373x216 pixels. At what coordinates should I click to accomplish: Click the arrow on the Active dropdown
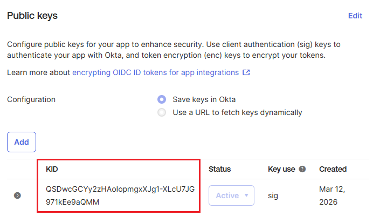coord(247,195)
